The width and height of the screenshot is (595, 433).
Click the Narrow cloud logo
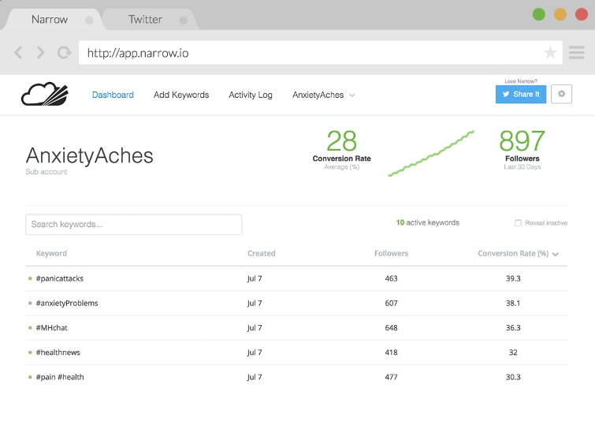pos(45,94)
